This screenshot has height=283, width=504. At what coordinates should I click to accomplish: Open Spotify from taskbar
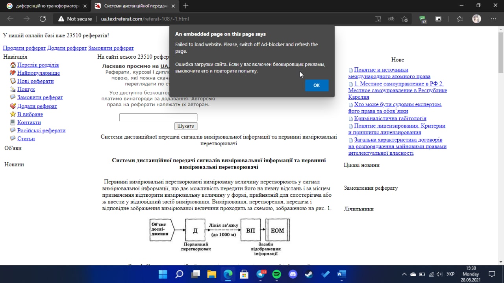point(277,274)
